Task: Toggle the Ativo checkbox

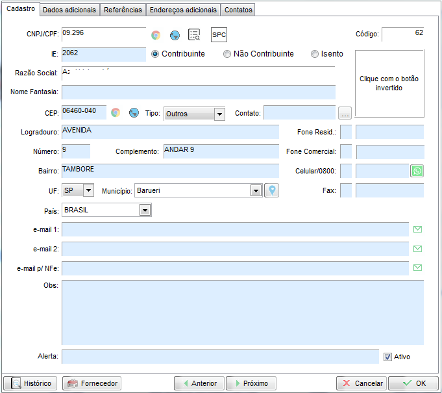Action: pyautogui.click(x=387, y=357)
